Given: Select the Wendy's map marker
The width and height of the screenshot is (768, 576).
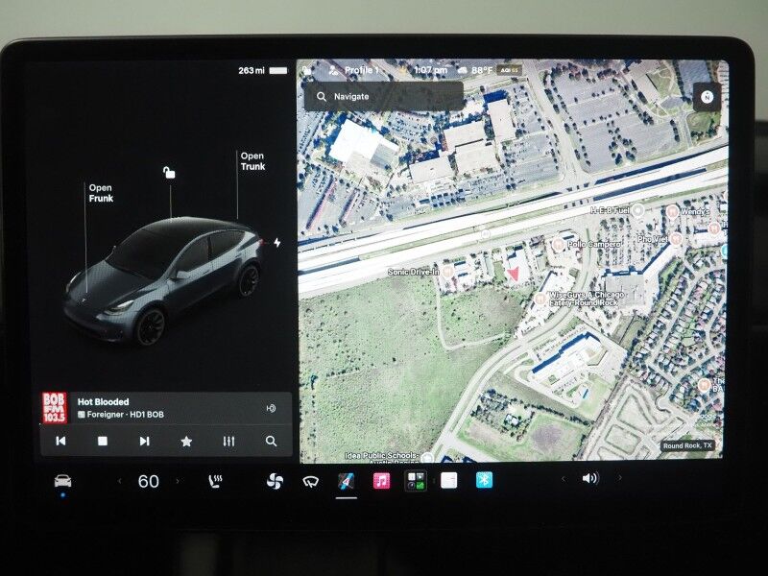Looking at the screenshot, I should [672, 211].
